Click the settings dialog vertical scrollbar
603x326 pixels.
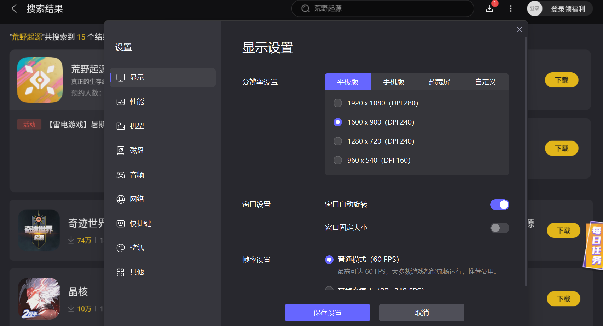click(x=526, y=161)
